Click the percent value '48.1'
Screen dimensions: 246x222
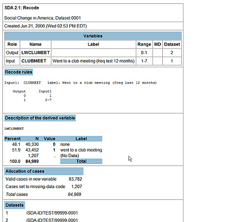click(x=16, y=144)
